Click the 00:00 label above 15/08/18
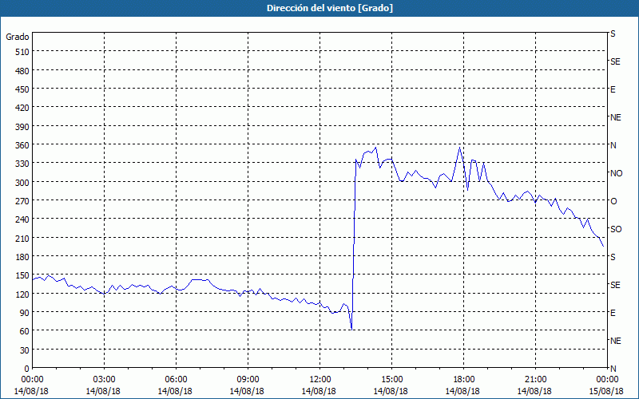 pos(606,380)
